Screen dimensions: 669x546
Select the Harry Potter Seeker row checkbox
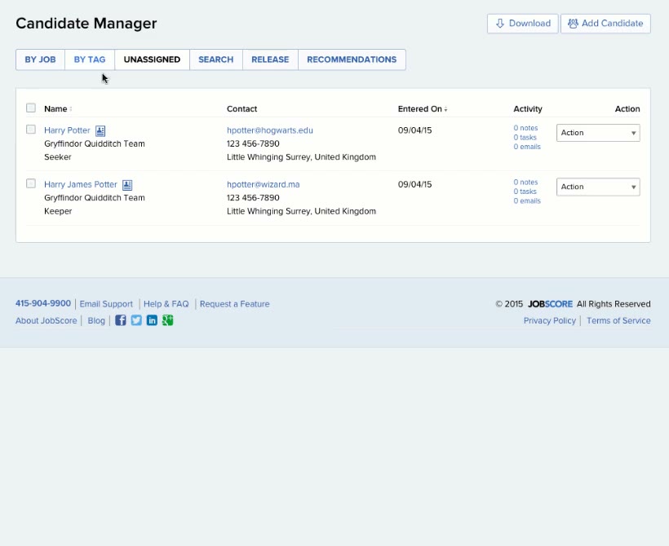click(31, 129)
